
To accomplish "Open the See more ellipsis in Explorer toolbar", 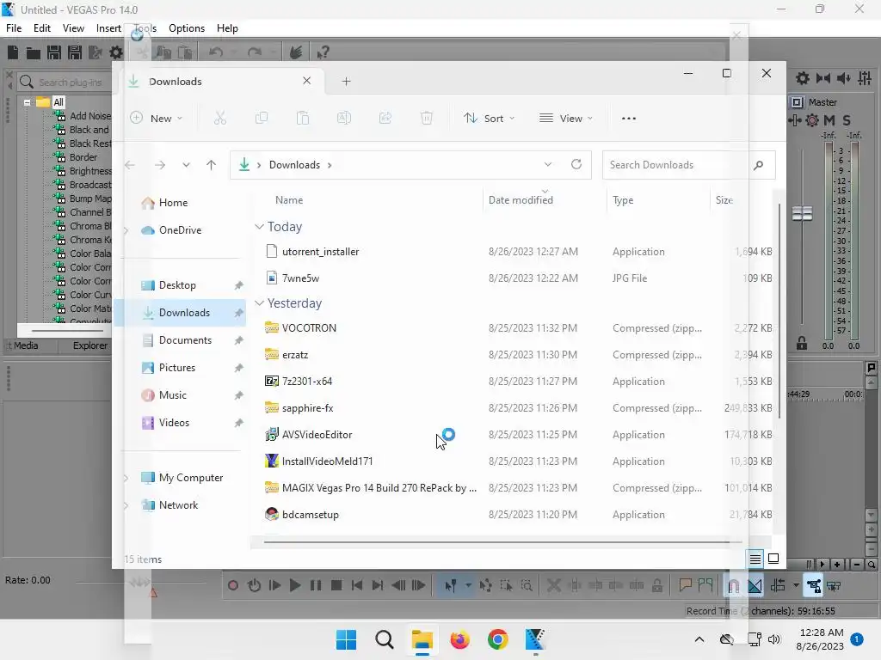I will coord(629,119).
